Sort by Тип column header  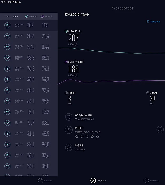[x=7, y=16]
